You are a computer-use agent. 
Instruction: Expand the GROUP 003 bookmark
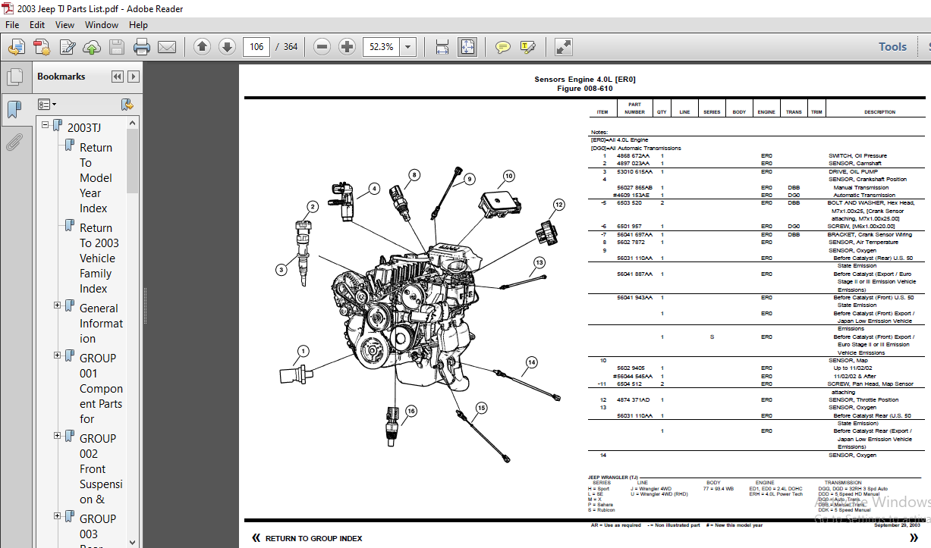pos(57,516)
